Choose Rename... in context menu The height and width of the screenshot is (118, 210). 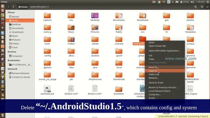[165, 78]
